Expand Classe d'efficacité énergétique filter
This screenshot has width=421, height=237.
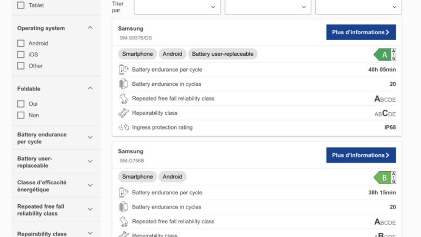(90, 185)
